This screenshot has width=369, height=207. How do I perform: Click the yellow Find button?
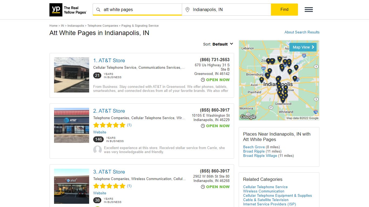[x=284, y=9]
